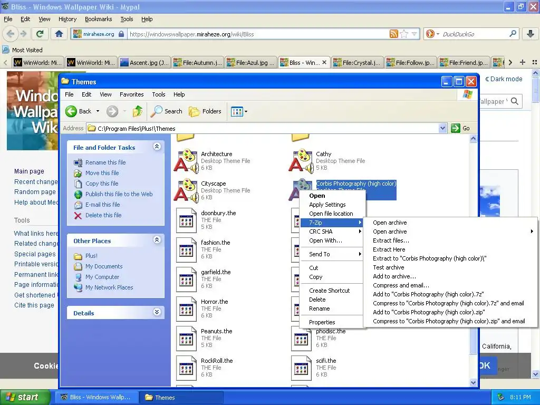The width and height of the screenshot is (540, 405).
Task: Choose Properties in context menu
Action: tap(331, 322)
